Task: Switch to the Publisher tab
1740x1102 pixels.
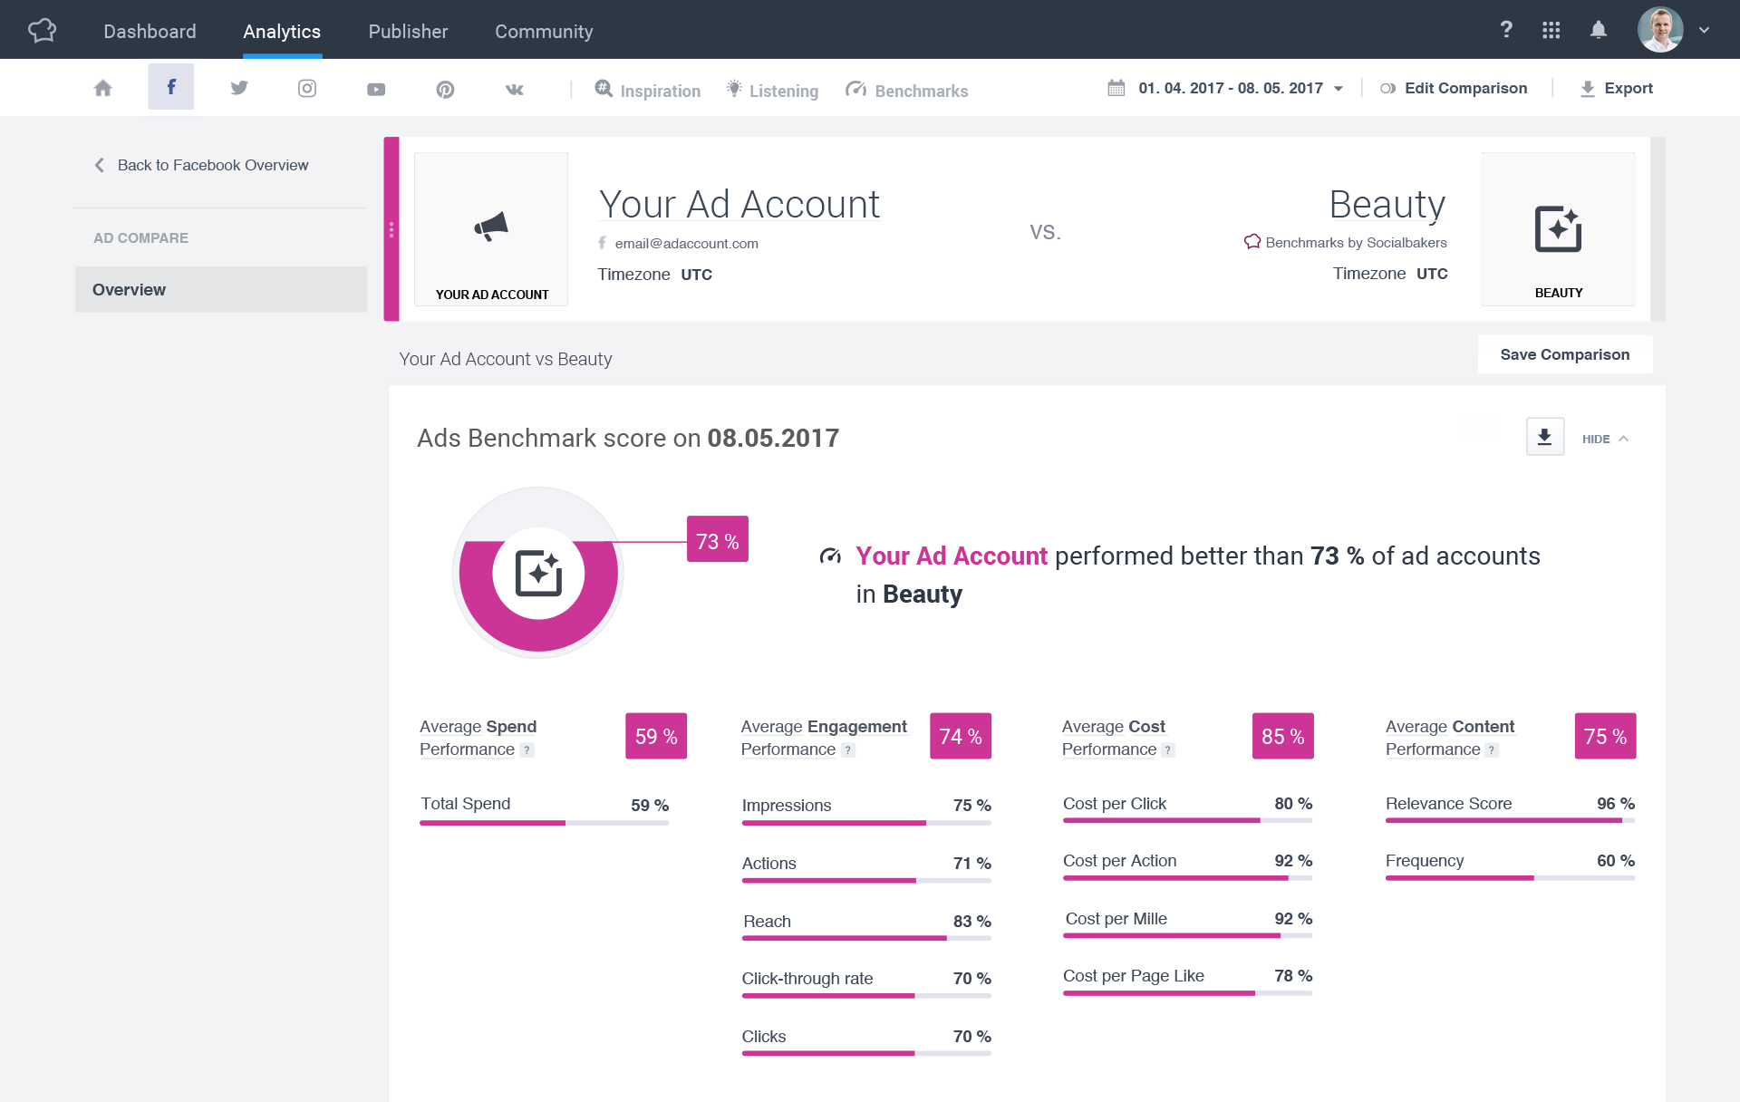Action: point(408,31)
